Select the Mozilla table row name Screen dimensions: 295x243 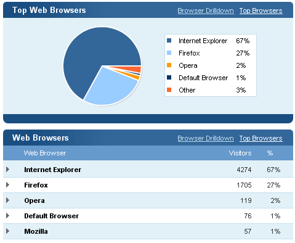(x=36, y=231)
